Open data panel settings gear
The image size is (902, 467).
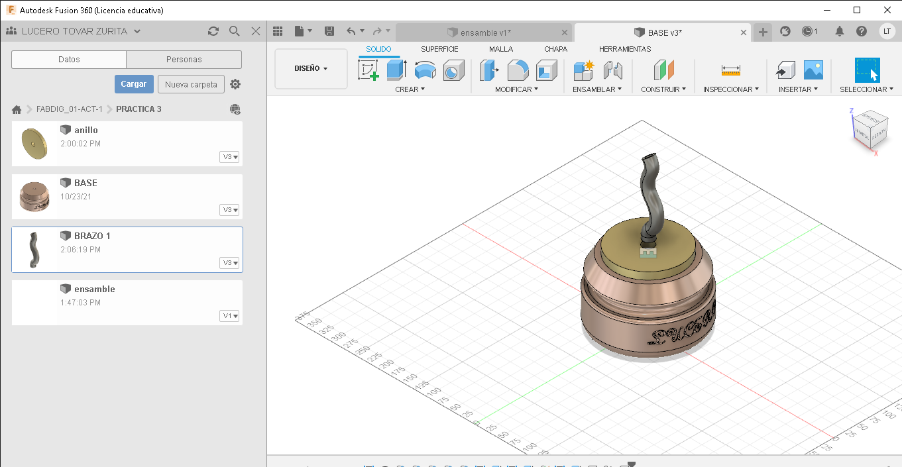235,84
